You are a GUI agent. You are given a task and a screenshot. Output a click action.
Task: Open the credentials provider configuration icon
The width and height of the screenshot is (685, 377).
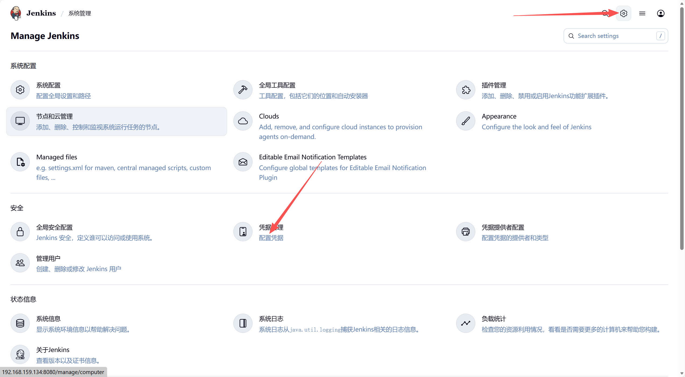tap(466, 232)
